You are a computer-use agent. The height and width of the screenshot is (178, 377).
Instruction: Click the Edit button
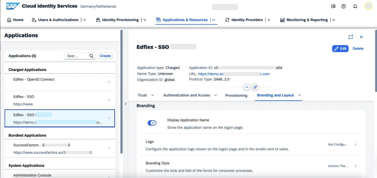340,49
